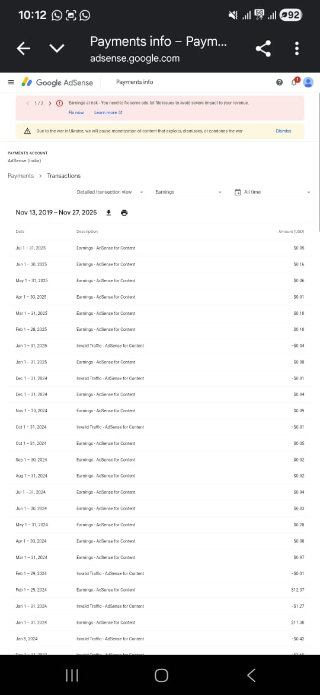Click the Nov 1 – 30, 2024 date
The height and width of the screenshot is (695, 320).
pyautogui.click(x=31, y=411)
